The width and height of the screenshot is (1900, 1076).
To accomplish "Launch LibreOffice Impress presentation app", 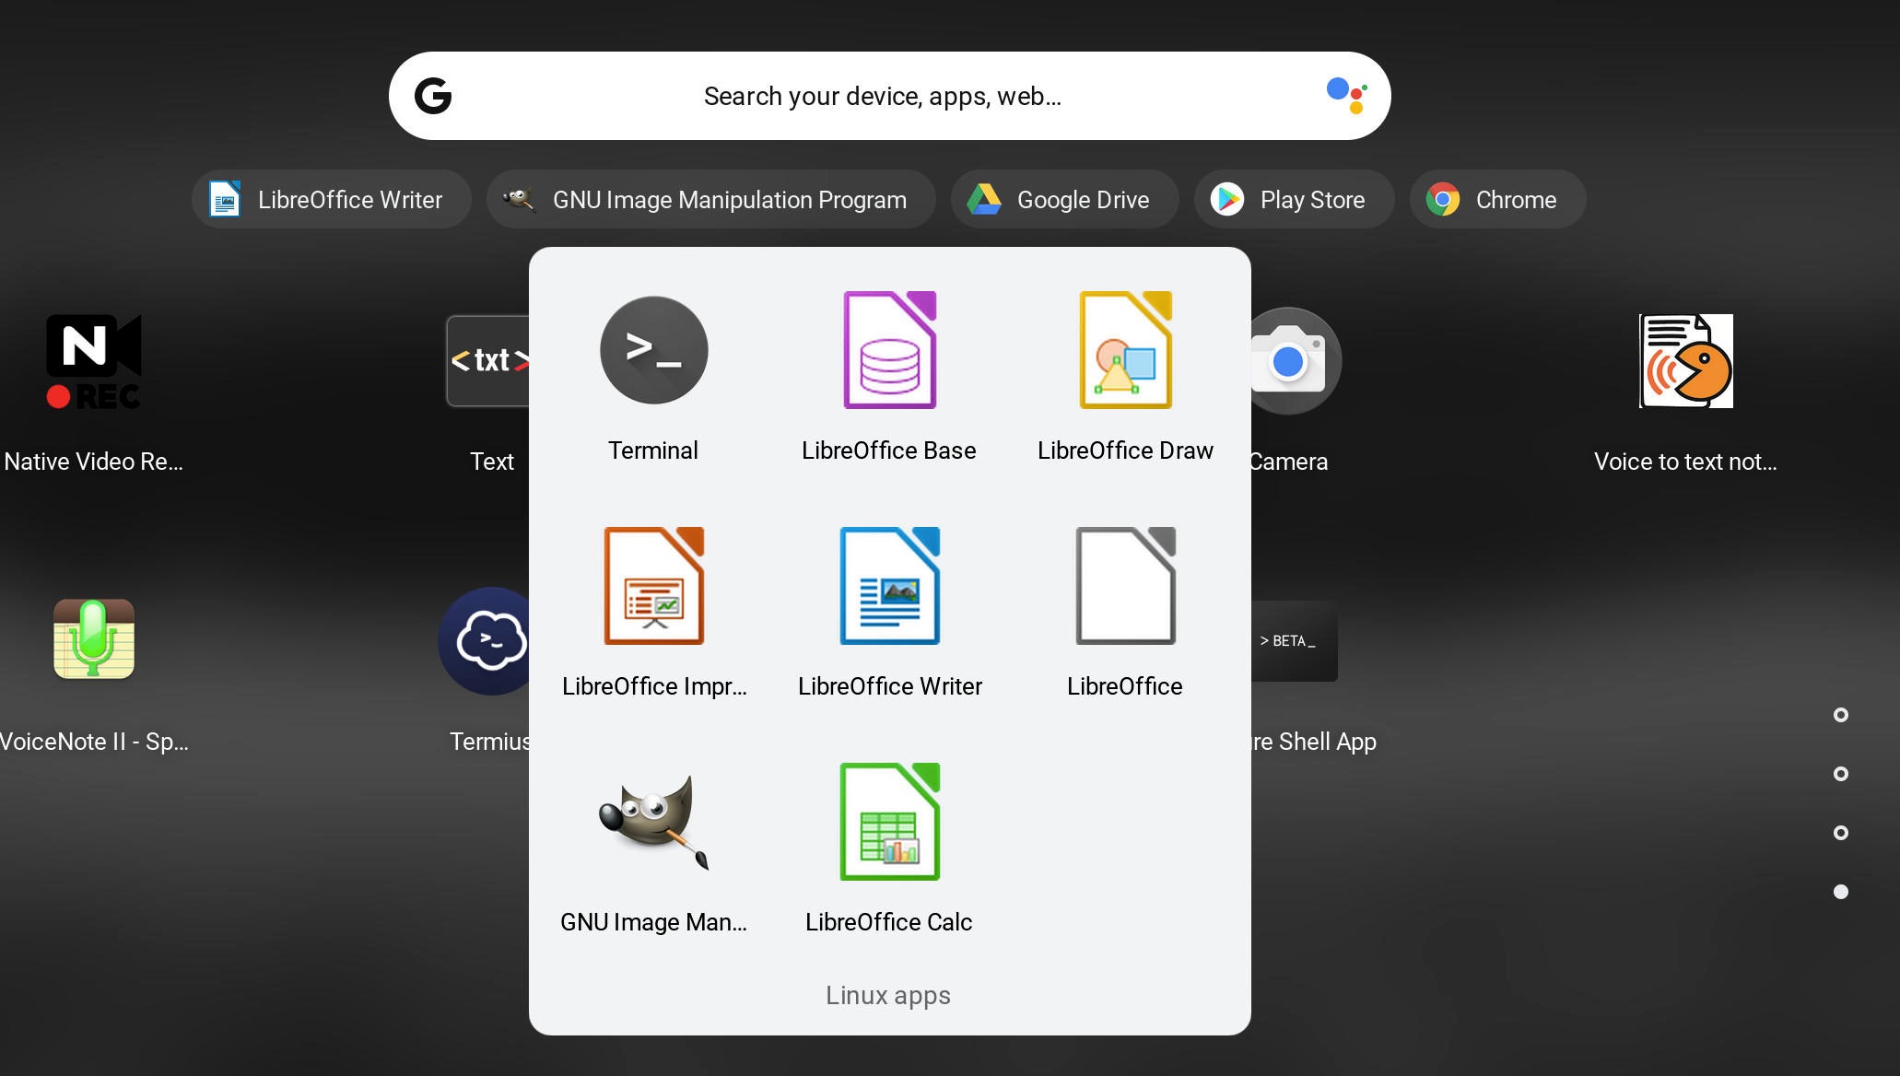I will pos(653,586).
